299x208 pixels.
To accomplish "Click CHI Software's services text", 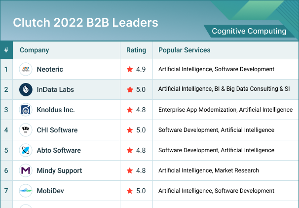I will (216, 130).
